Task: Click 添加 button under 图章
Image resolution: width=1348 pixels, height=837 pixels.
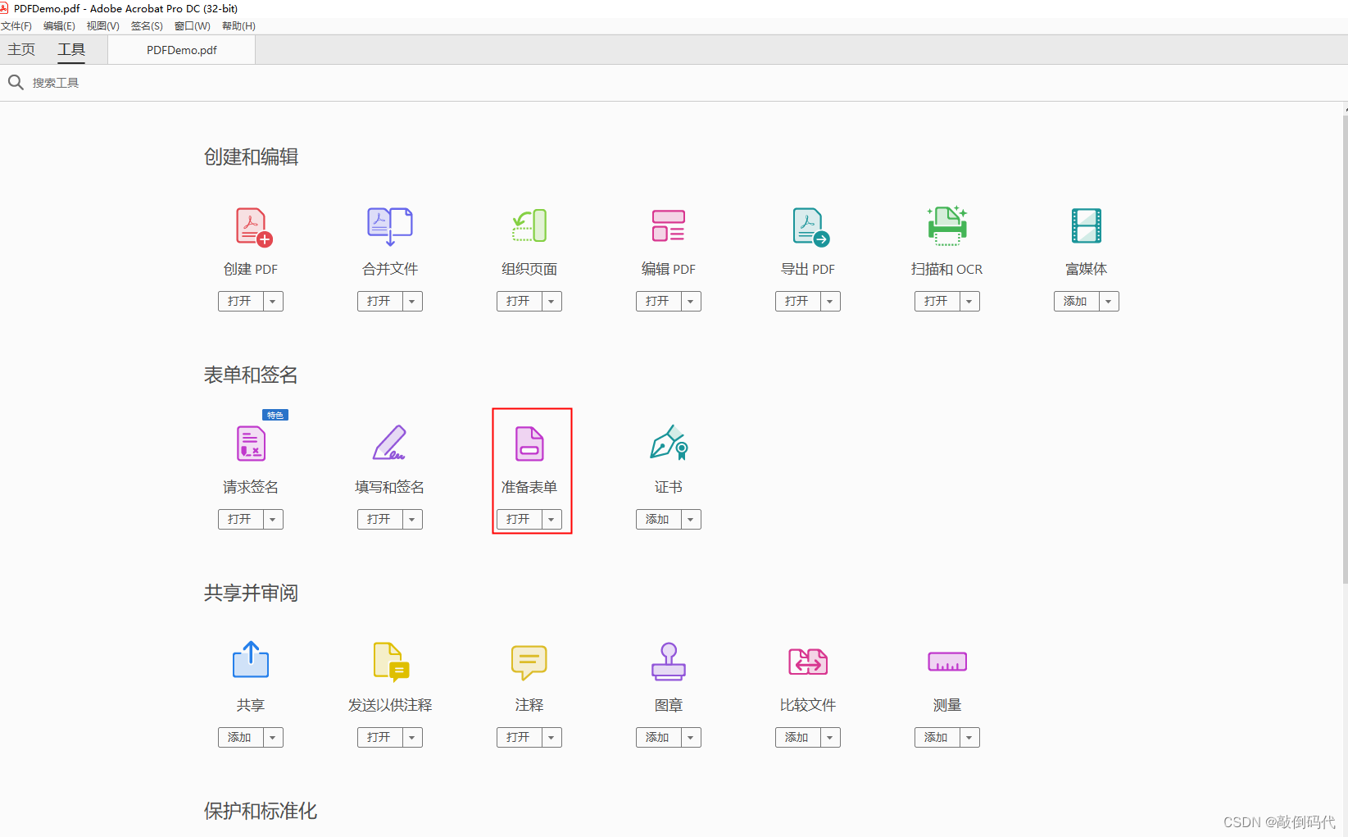Action: [x=659, y=738]
